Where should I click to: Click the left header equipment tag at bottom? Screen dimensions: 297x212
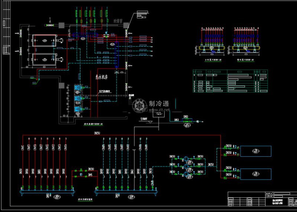click(x=57, y=196)
